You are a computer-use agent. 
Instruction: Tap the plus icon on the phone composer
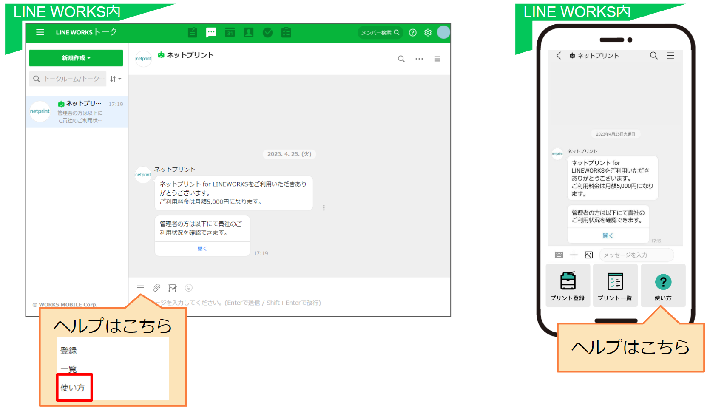(574, 255)
